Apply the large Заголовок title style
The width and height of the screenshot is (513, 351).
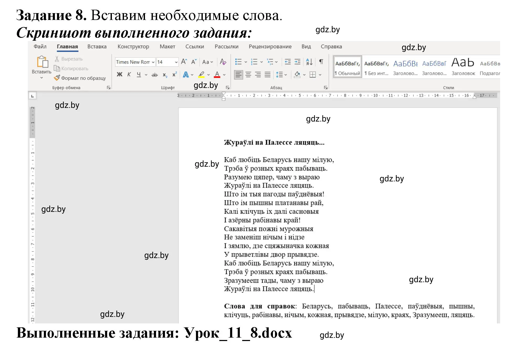(x=463, y=67)
